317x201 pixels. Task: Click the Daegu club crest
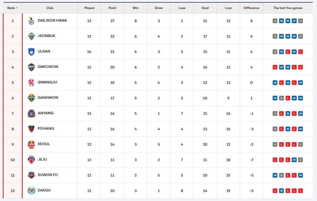pos(31,191)
